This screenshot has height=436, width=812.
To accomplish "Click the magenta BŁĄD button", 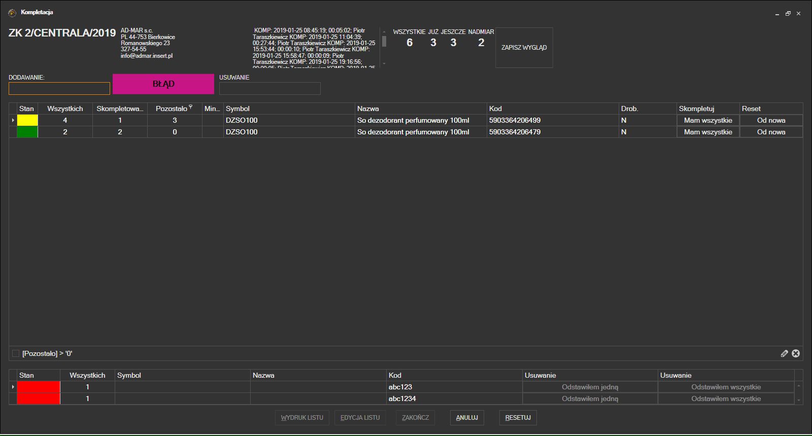I will (163, 84).
